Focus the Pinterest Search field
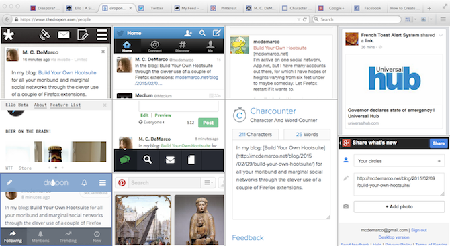This screenshot has height=246, width=450. (x=165, y=183)
